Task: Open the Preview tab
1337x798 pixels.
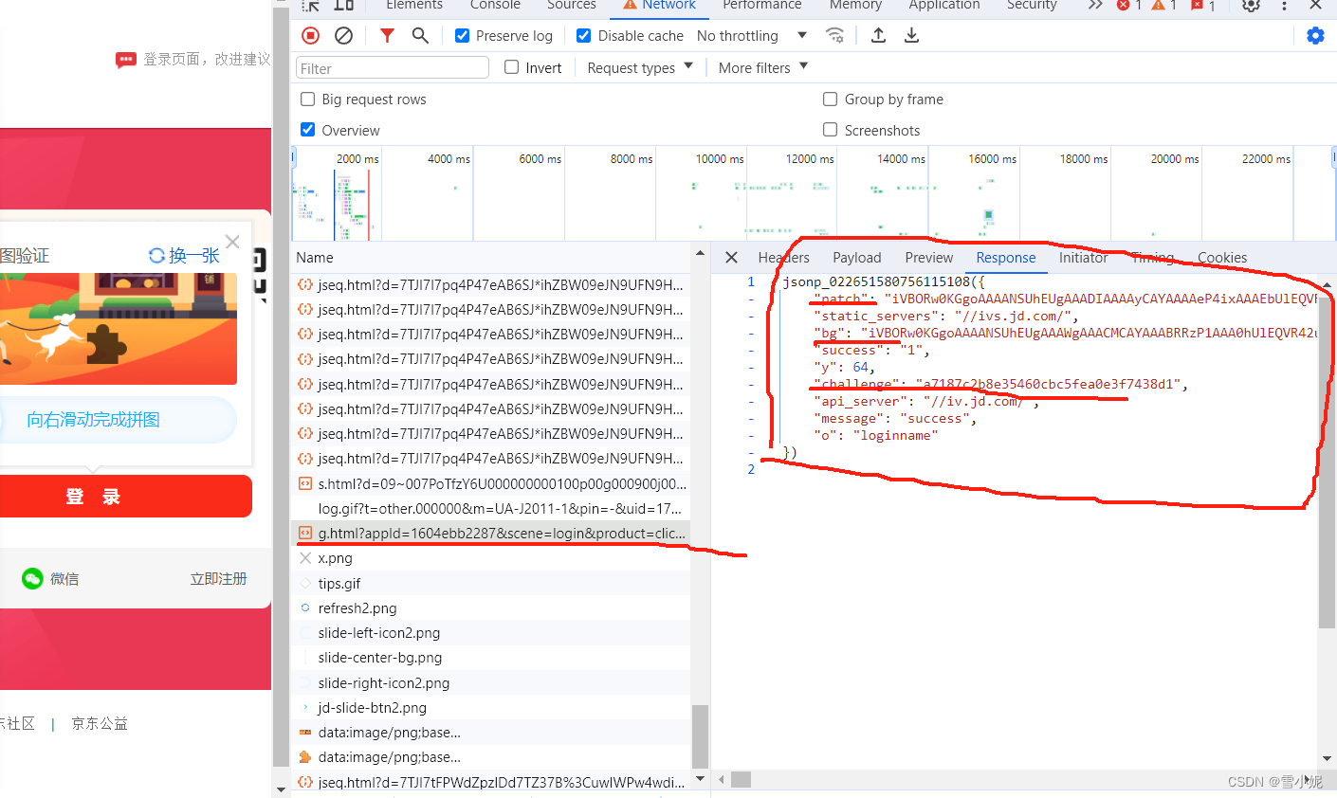Action: 928,257
